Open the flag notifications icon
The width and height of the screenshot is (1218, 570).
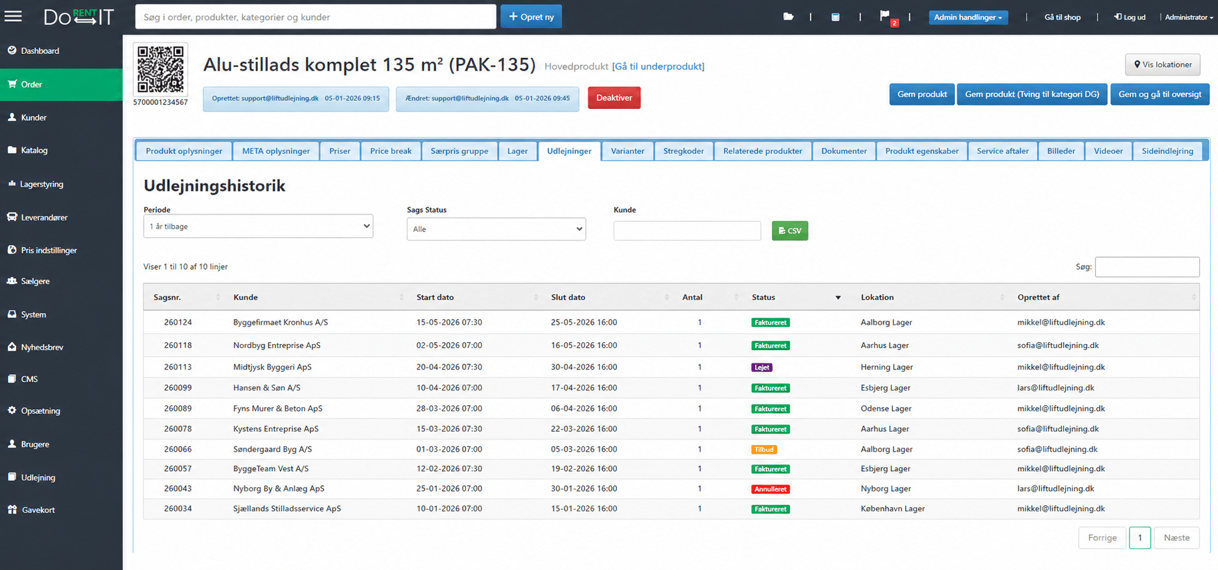coord(885,16)
